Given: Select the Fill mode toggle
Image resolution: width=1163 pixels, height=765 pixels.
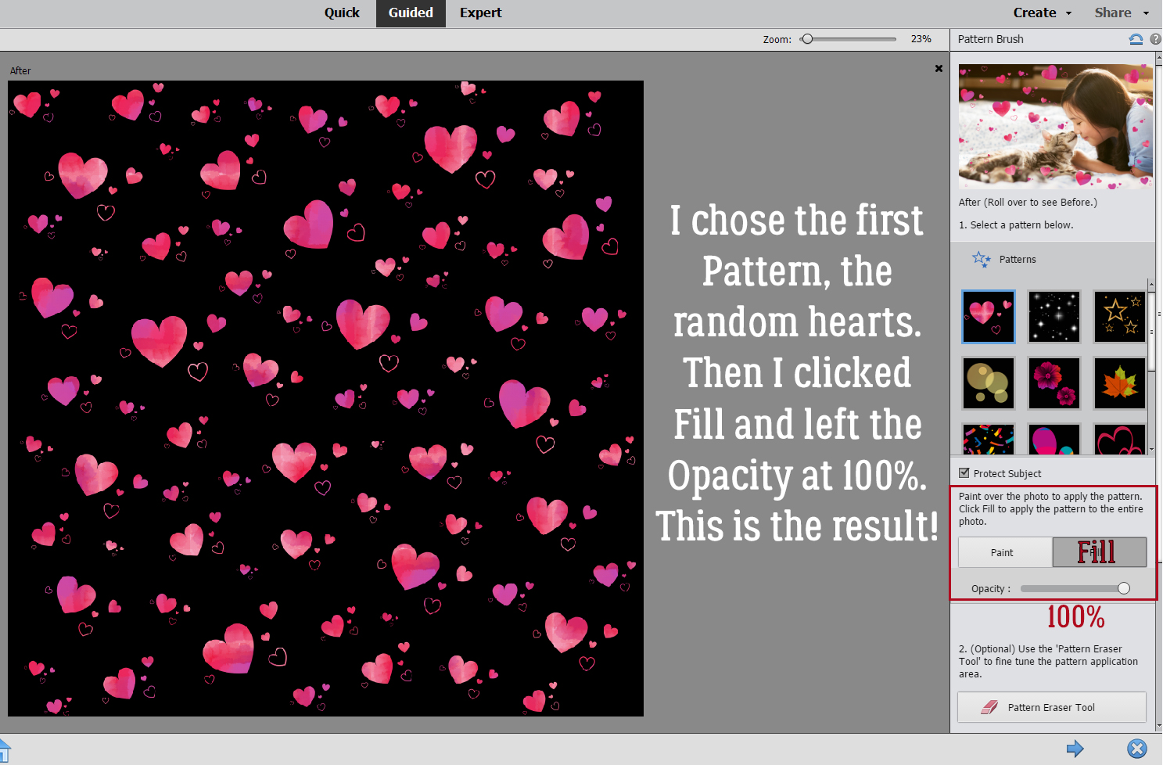Looking at the screenshot, I should pos(1099,552).
